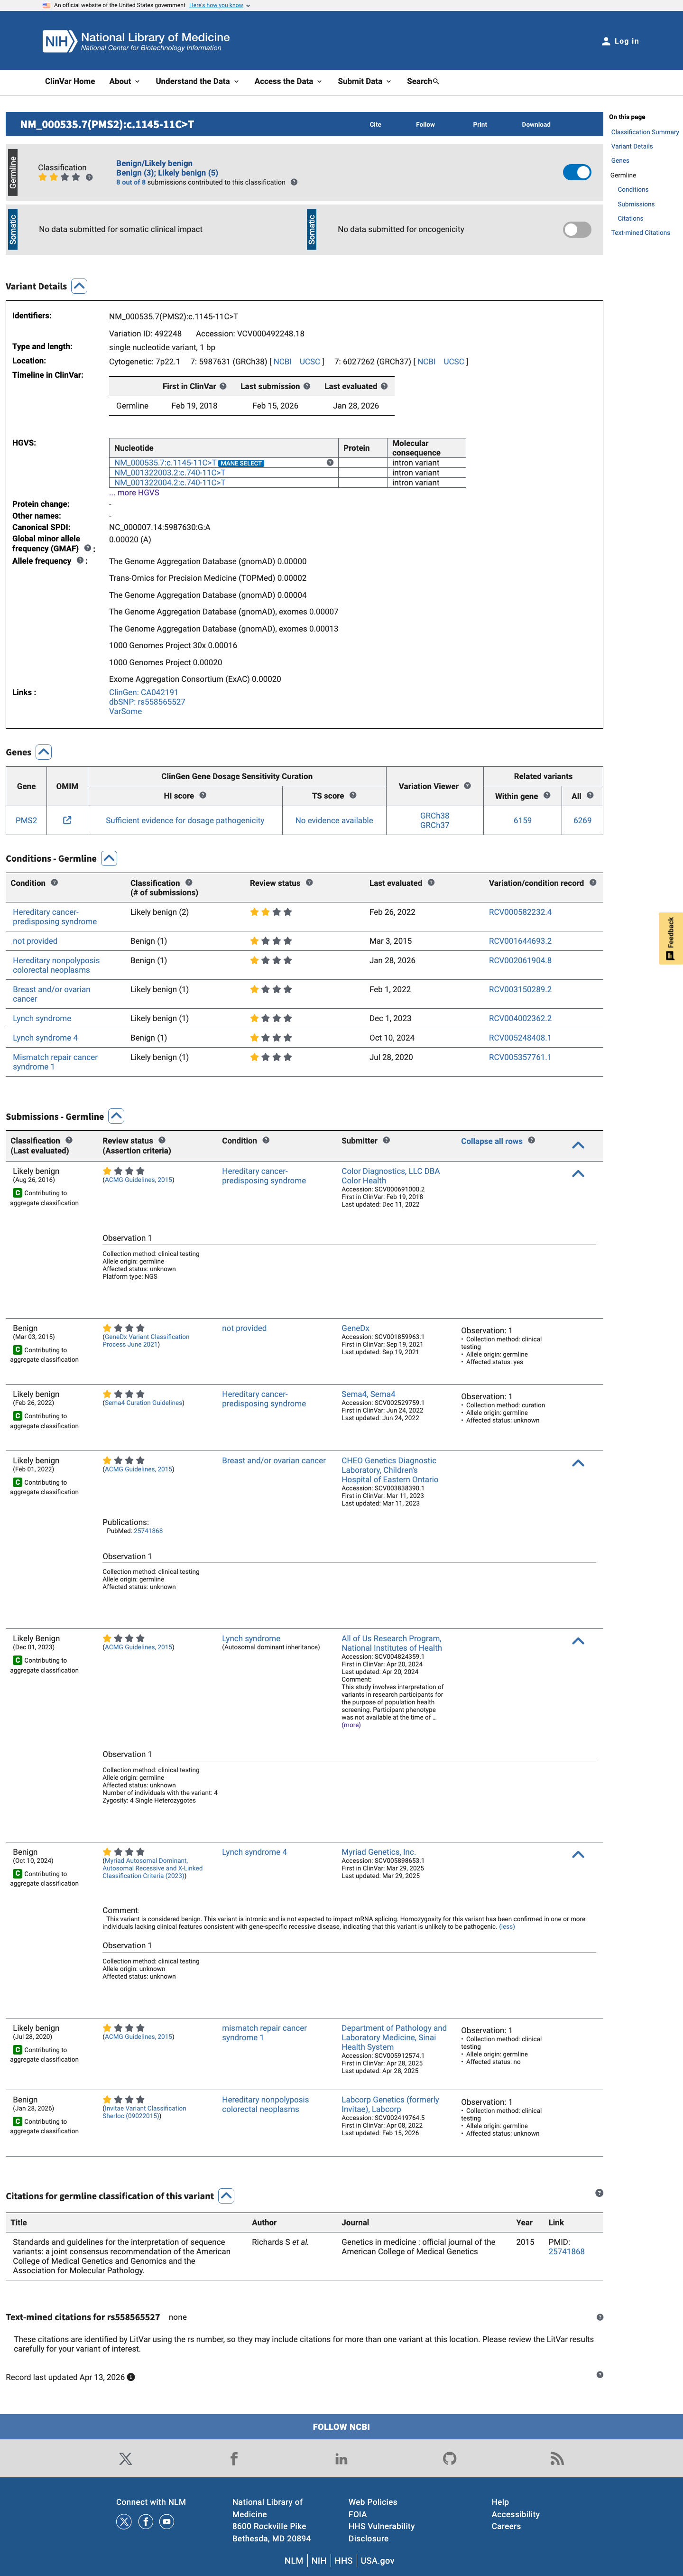
Task: Click the Feedback side tab
Action: (670, 938)
